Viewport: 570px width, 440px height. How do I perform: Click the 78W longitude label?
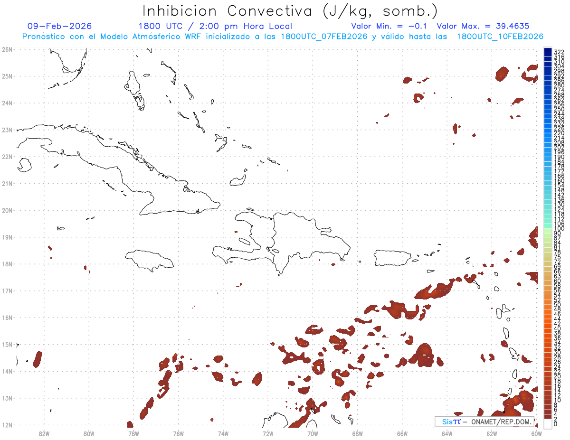point(133,434)
